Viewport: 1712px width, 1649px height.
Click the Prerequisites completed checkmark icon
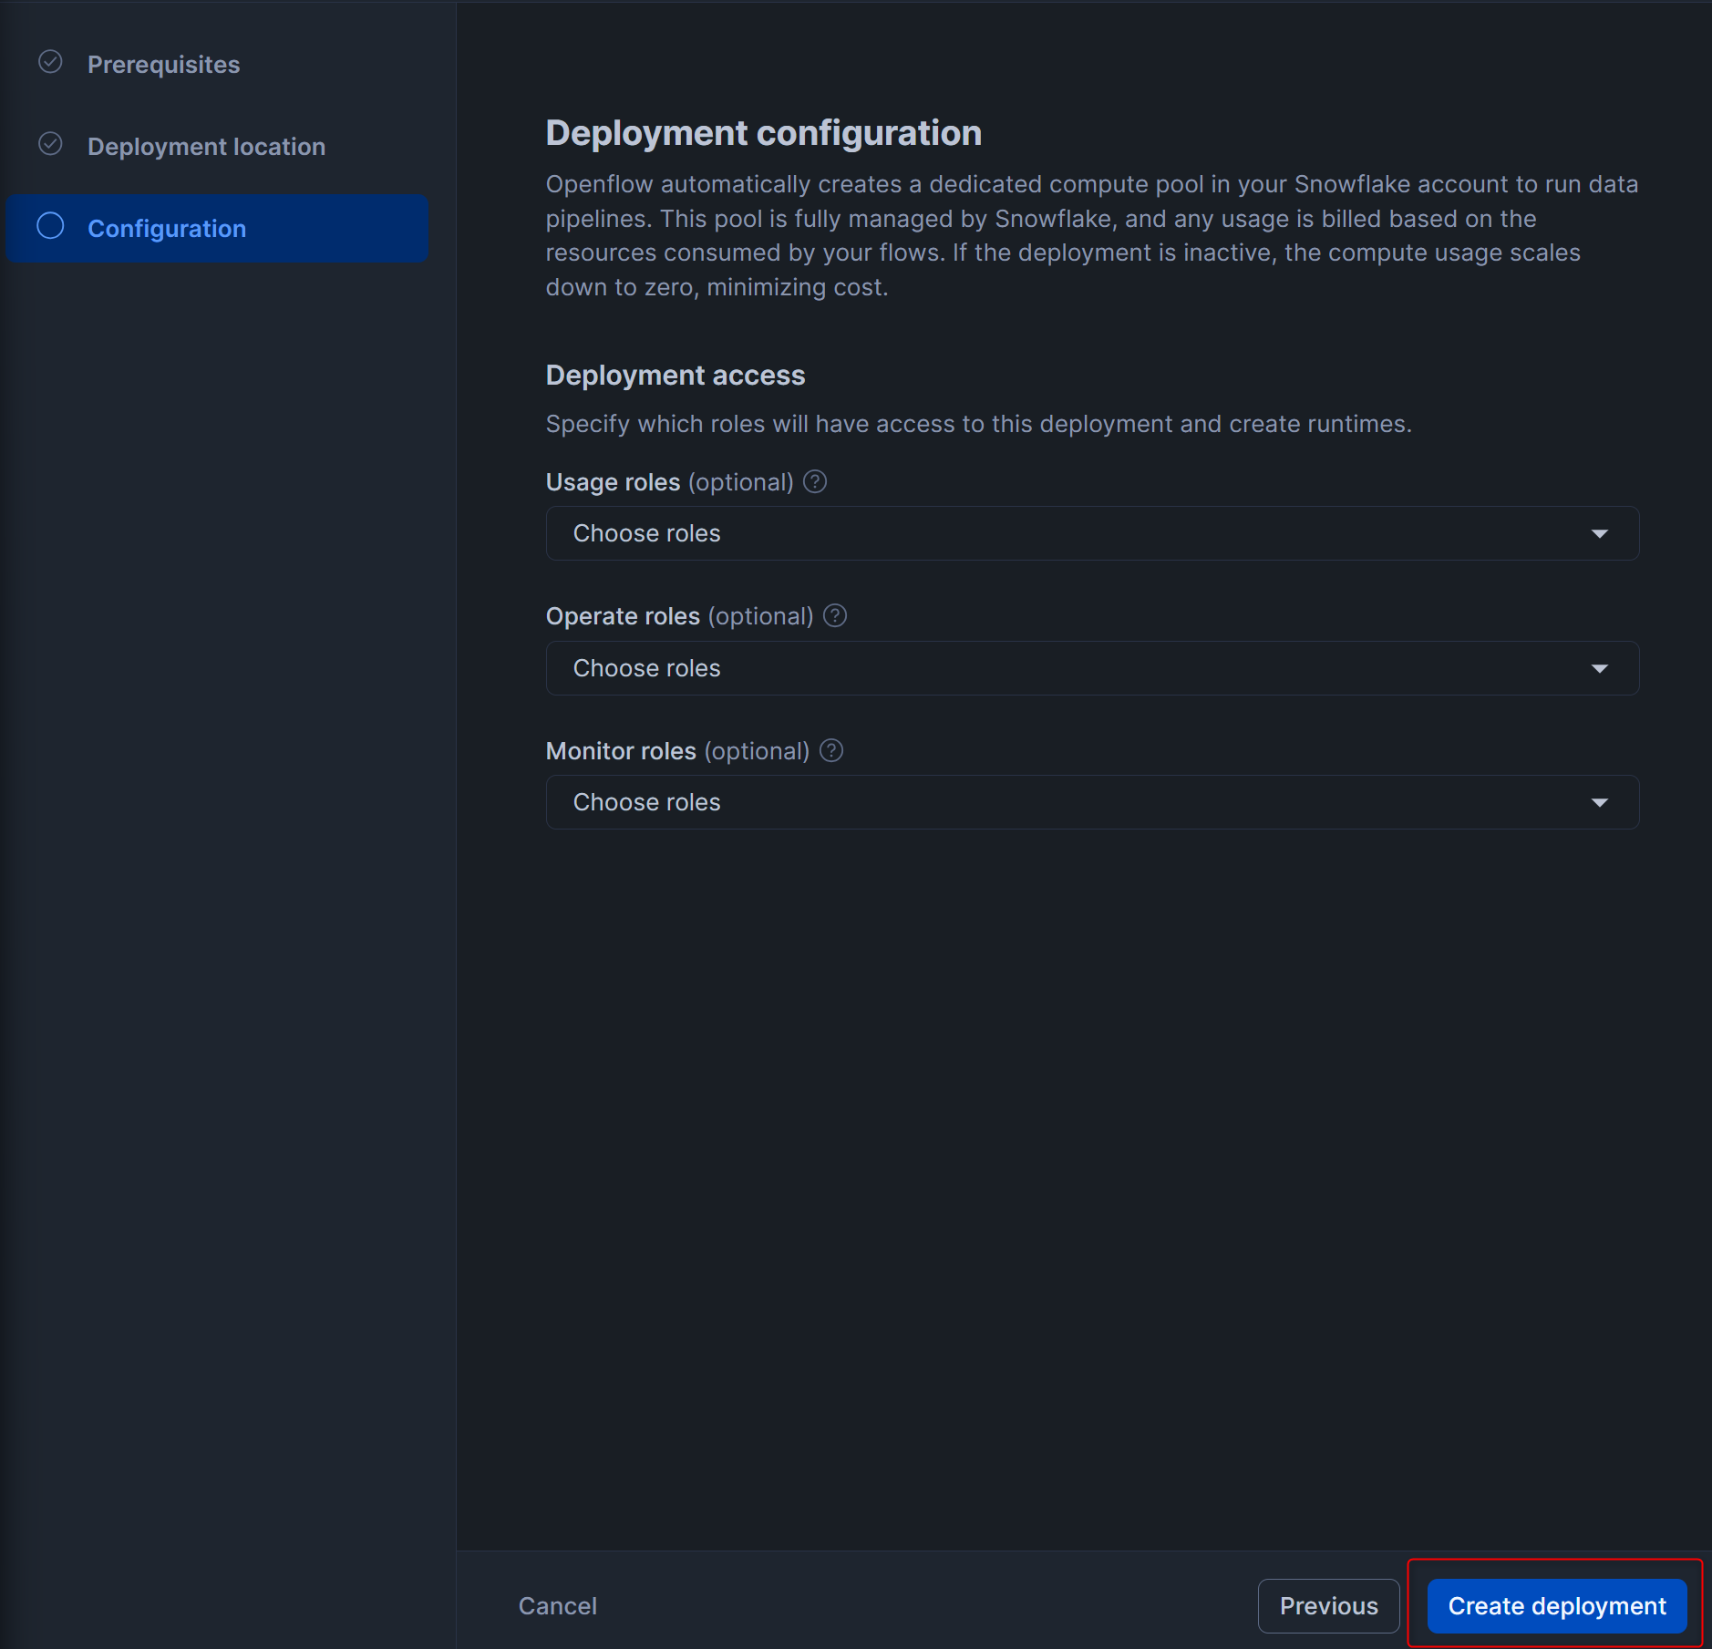[x=50, y=62]
